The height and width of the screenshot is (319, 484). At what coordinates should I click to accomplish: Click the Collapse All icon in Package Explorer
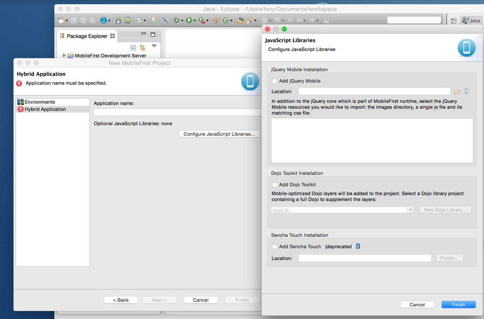coord(133,47)
